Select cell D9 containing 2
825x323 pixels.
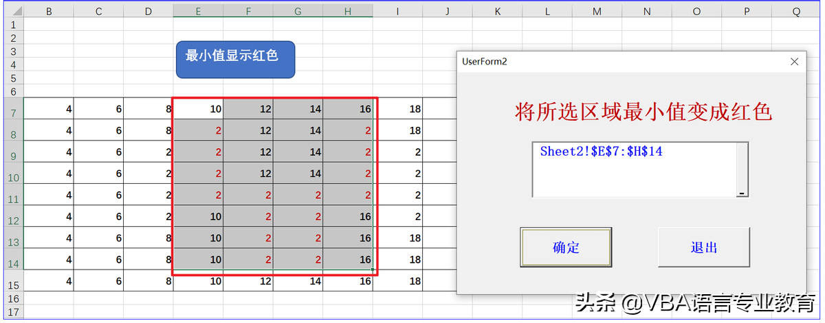(148, 152)
